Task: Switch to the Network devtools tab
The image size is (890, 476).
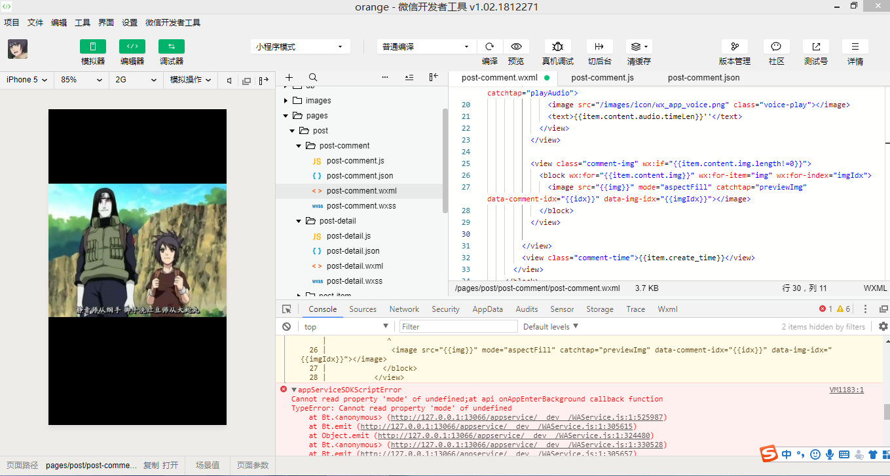Action: (404, 309)
